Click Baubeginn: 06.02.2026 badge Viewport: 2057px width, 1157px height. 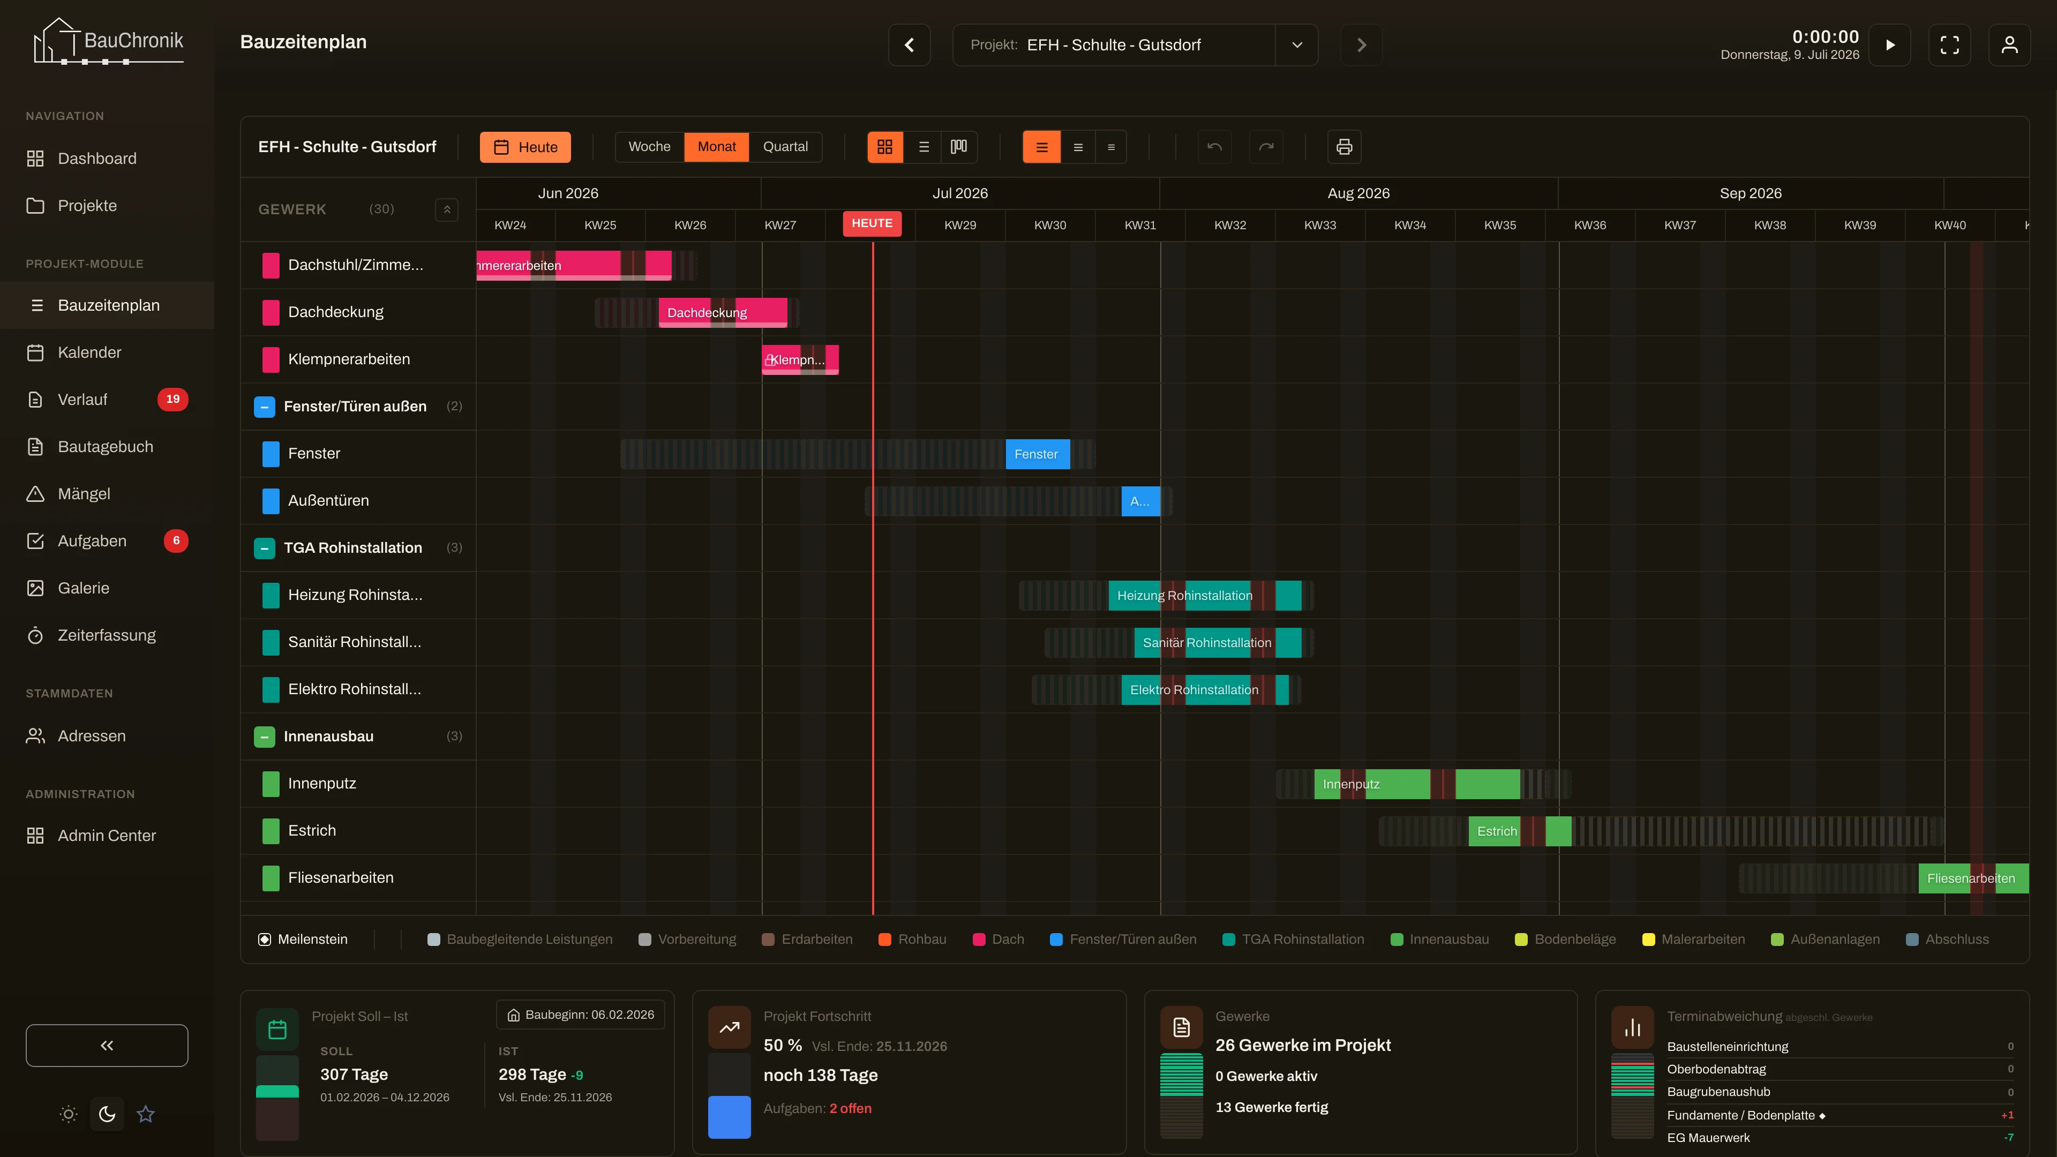coord(581,1015)
